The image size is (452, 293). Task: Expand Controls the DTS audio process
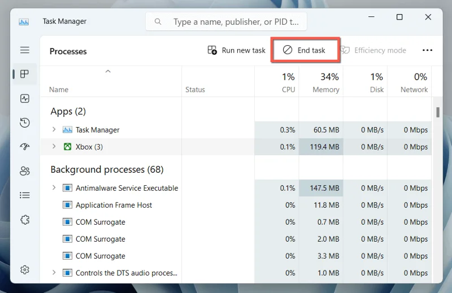[54, 273]
